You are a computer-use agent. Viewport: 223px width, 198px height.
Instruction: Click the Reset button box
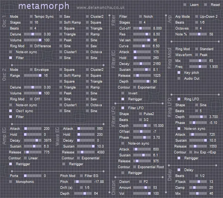click(x=205, y=5)
